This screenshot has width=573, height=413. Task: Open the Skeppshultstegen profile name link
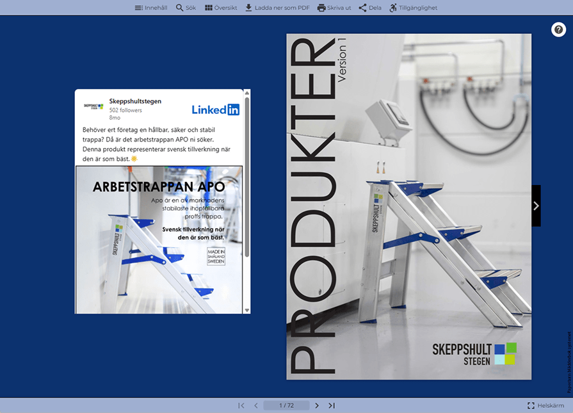click(135, 101)
